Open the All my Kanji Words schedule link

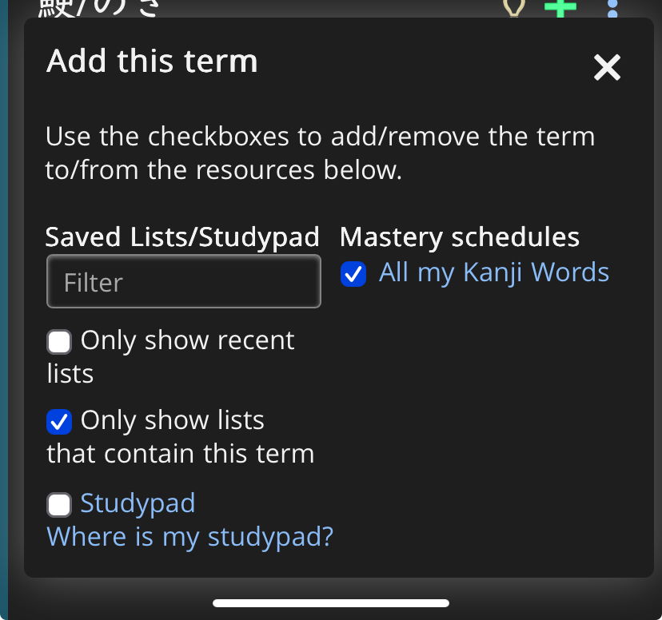[494, 272]
